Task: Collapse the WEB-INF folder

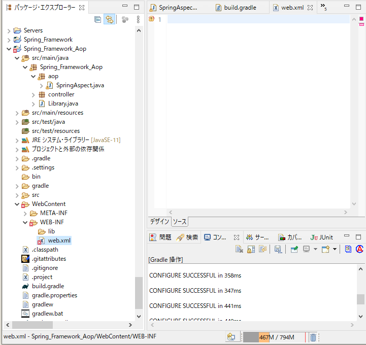Action: [x=25, y=222]
